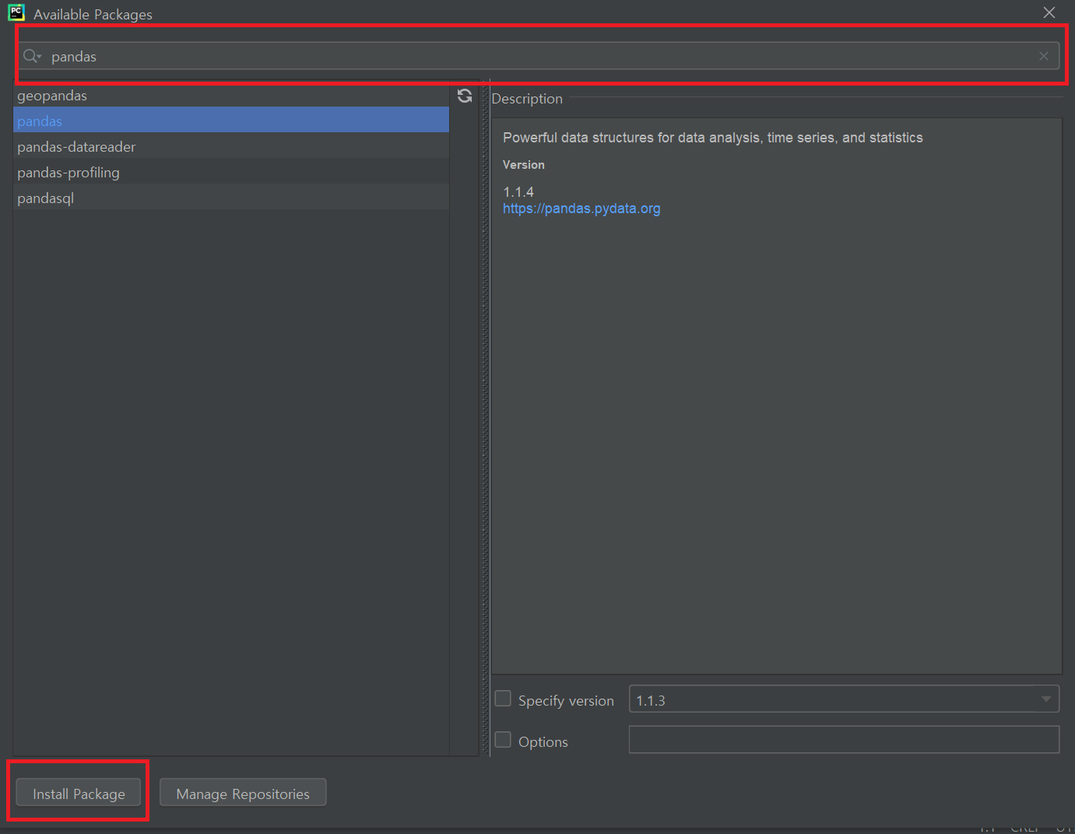This screenshot has width=1075, height=834.
Task: Click the vertical splitter between list and description
Action: (x=486, y=419)
